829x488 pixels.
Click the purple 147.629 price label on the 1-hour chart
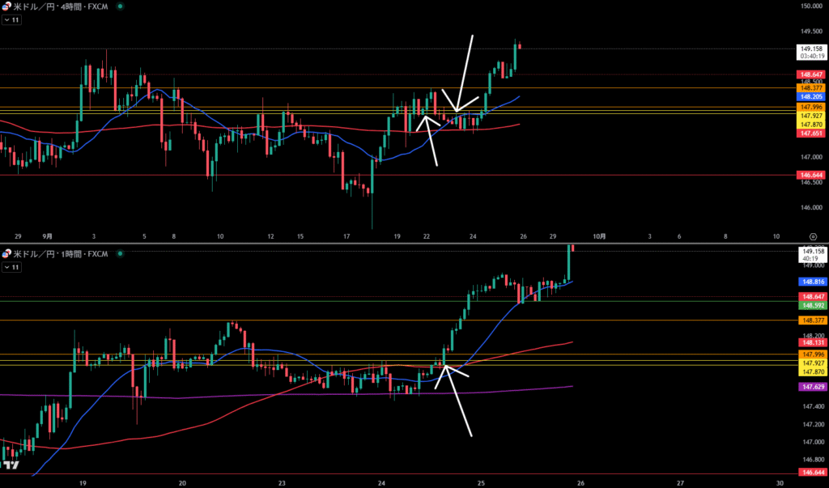tap(811, 388)
